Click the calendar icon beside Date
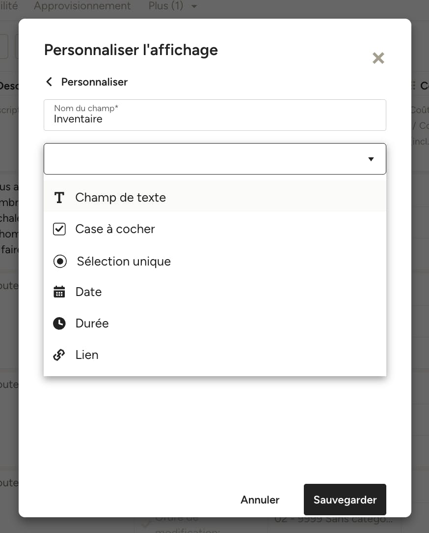Screen dimensions: 429x533 [59, 292]
